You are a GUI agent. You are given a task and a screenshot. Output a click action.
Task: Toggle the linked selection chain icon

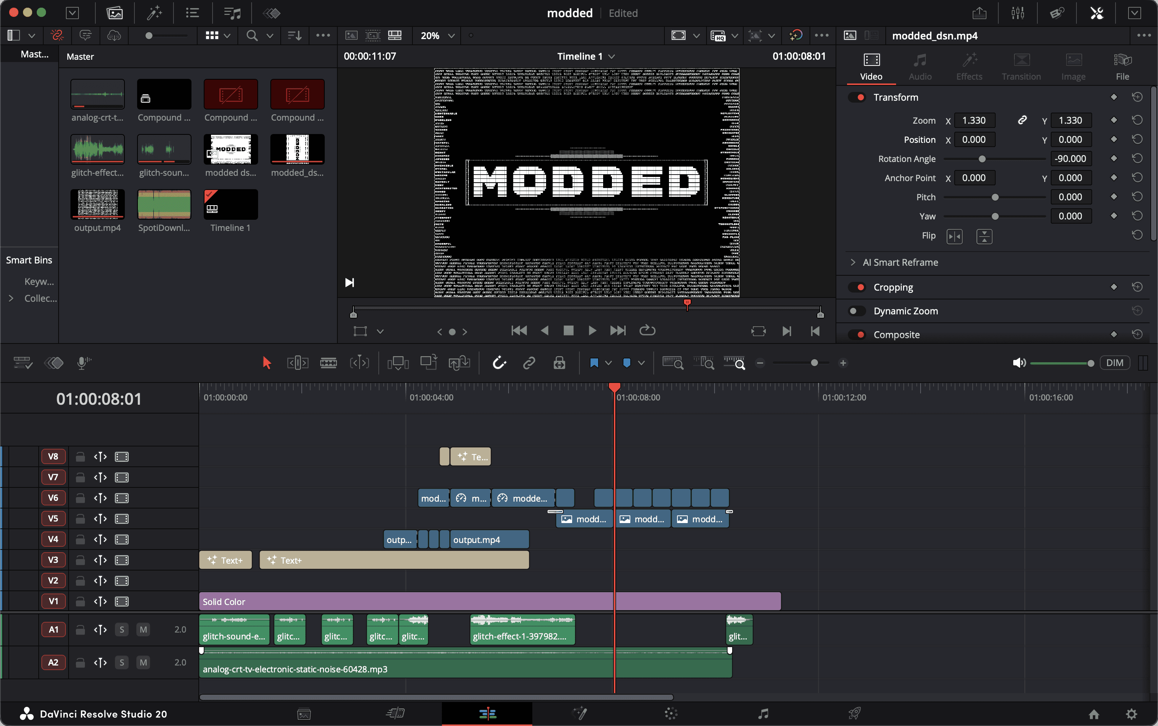point(529,363)
